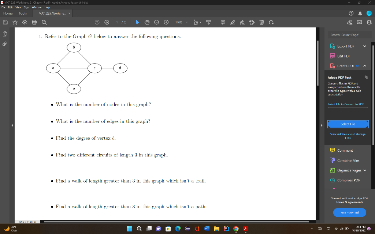Open the Window menu

(x=37, y=7)
